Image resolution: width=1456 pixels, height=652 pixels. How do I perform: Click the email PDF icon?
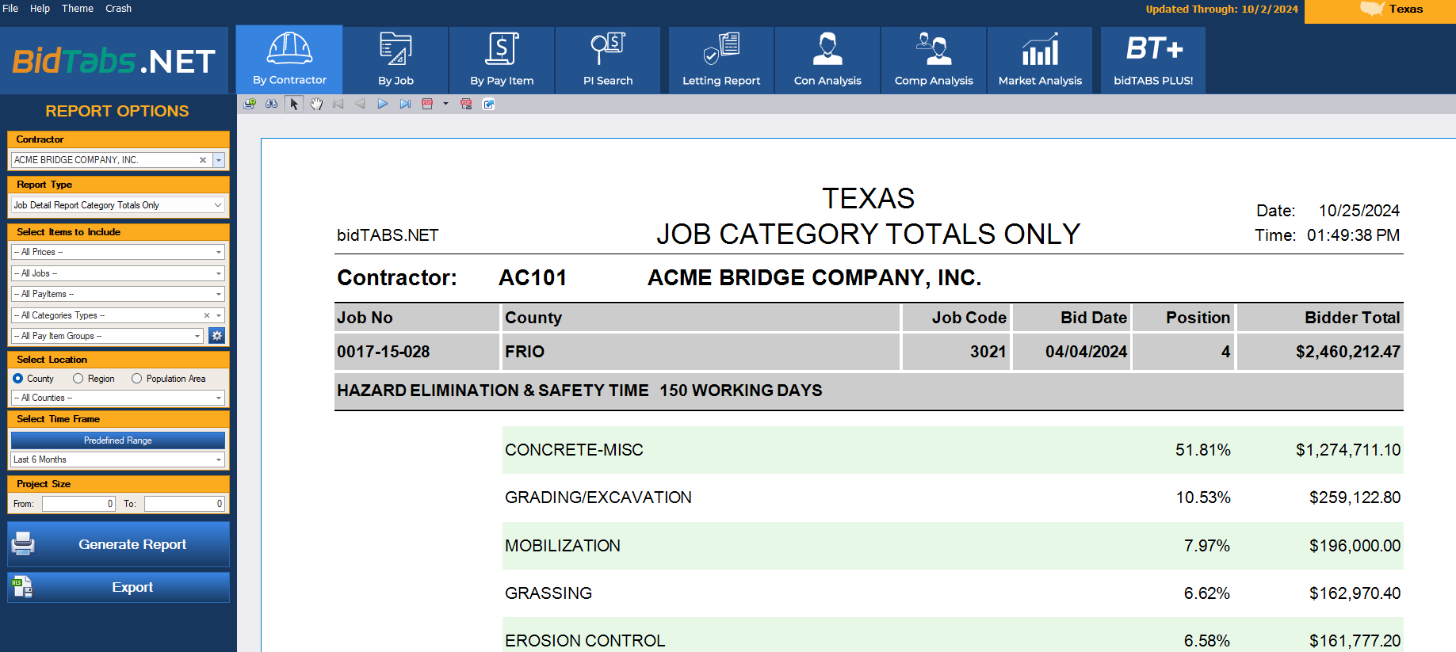pos(466,104)
